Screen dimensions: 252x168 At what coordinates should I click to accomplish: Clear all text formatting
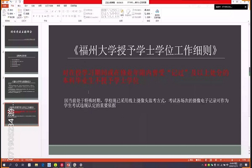click(x=59, y=11)
